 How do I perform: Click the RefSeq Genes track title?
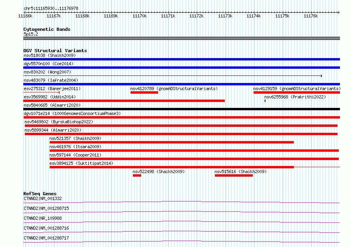pos(40,194)
